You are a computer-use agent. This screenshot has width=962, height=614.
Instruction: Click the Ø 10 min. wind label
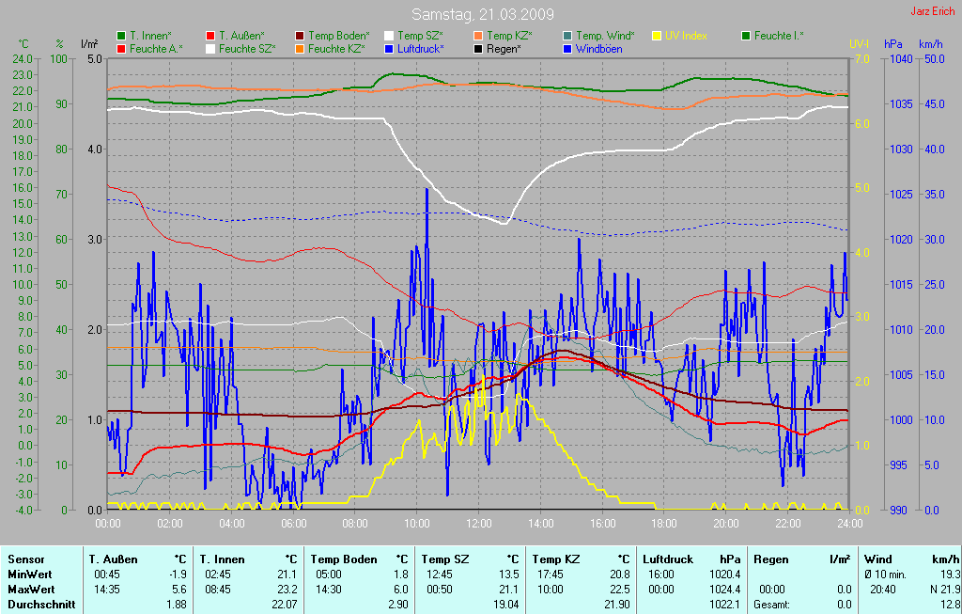click(x=885, y=575)
